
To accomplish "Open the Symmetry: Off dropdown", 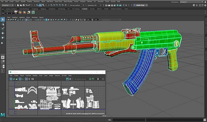I will point(92,5).
